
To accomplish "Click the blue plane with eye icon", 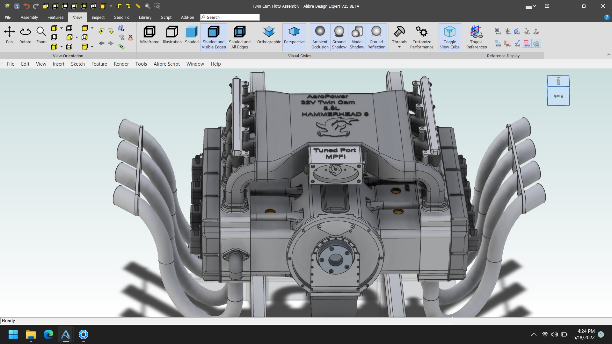I will click(x=121, y=28).
